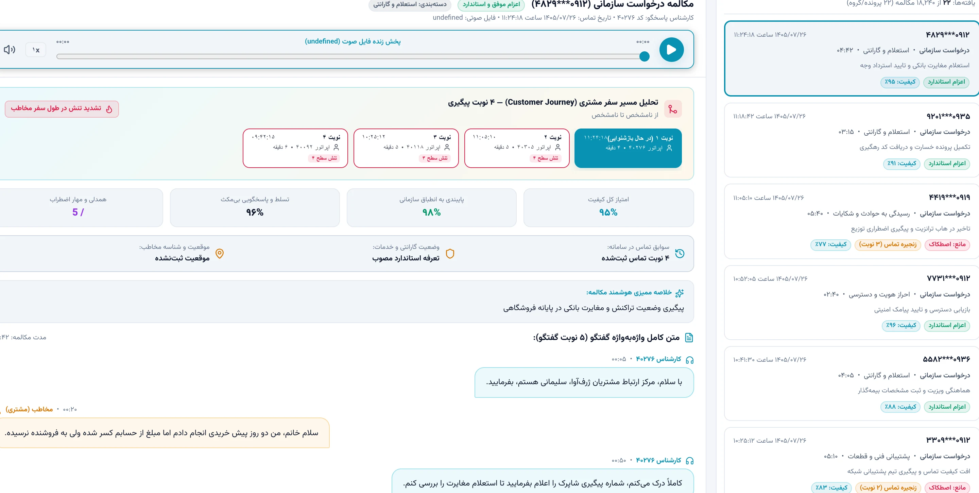Viewport: 979px width, 493px height.
Task: Click the empathy and anxiety control card
Action: tap(81, 207)
